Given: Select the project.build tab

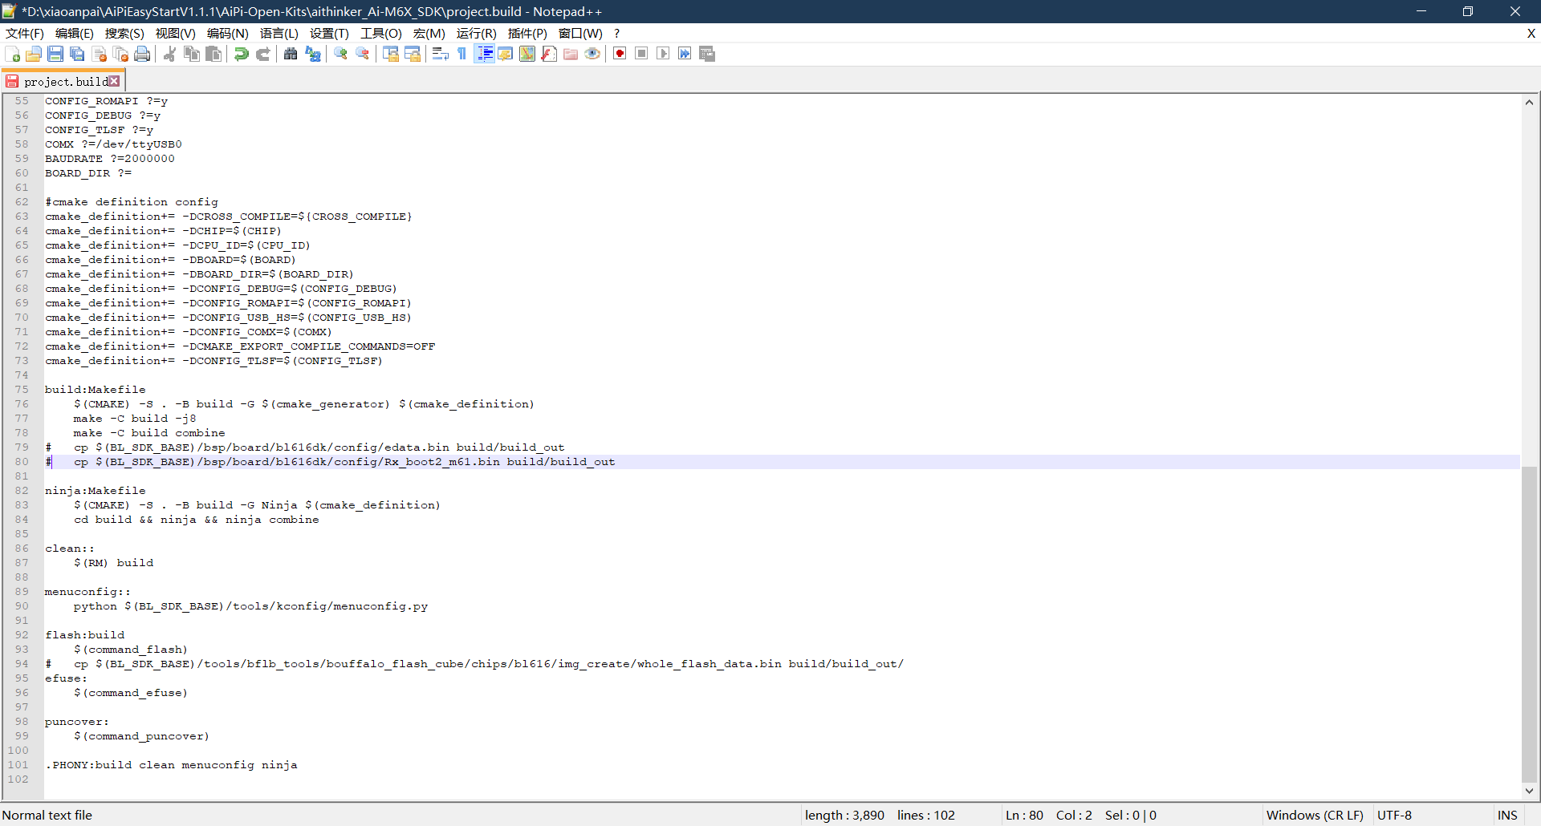Looking at the screenshot, I should (x=64, y=82).
